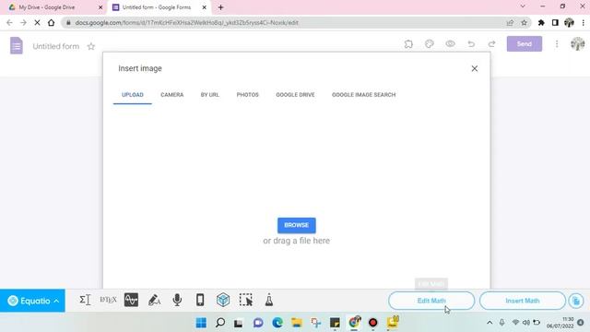
Task: Switch to Google Image Search tab
Action: tap(363, 95)
